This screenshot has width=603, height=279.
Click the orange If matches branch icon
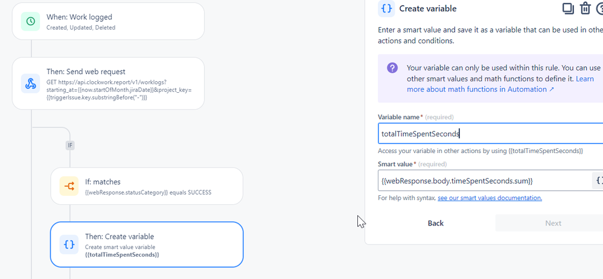pos(69,186)
